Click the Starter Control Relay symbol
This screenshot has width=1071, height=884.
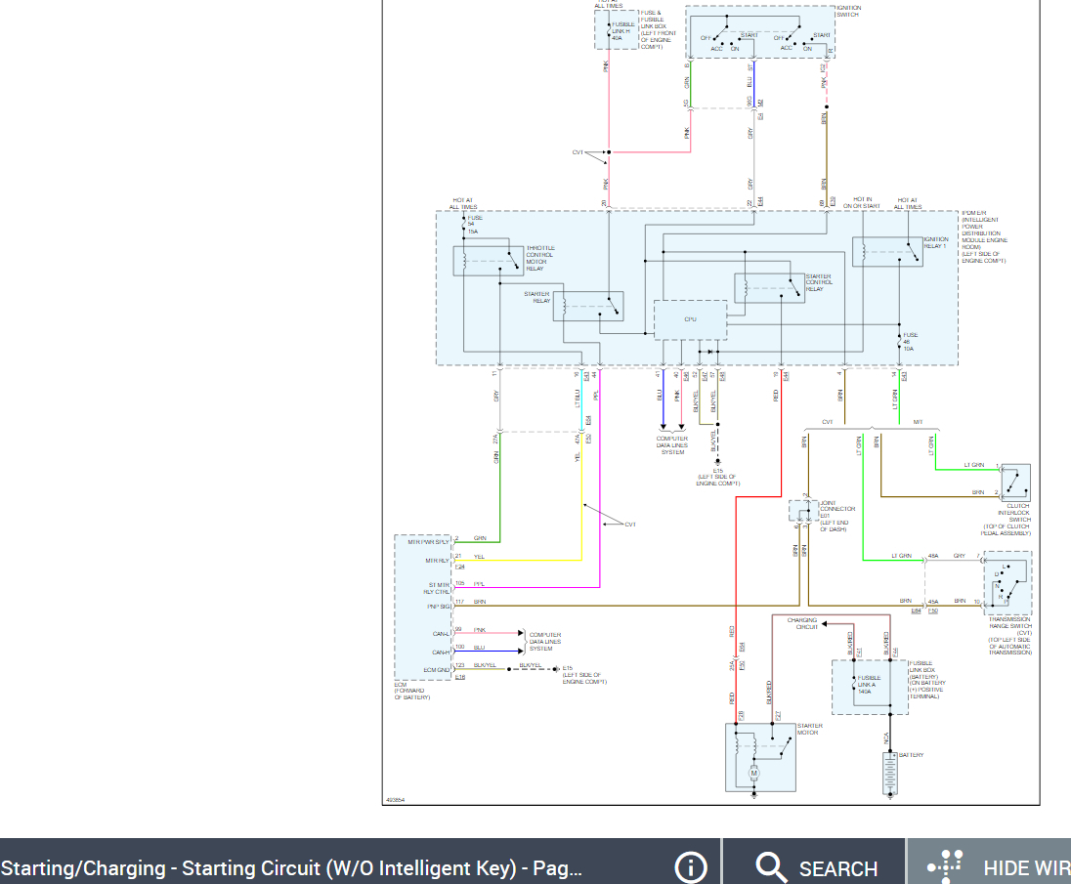tap(769, 287)
